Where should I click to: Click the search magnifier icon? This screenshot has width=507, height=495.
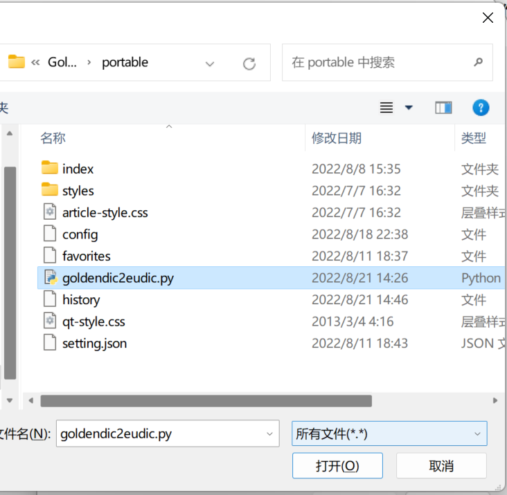coord(478,62)
